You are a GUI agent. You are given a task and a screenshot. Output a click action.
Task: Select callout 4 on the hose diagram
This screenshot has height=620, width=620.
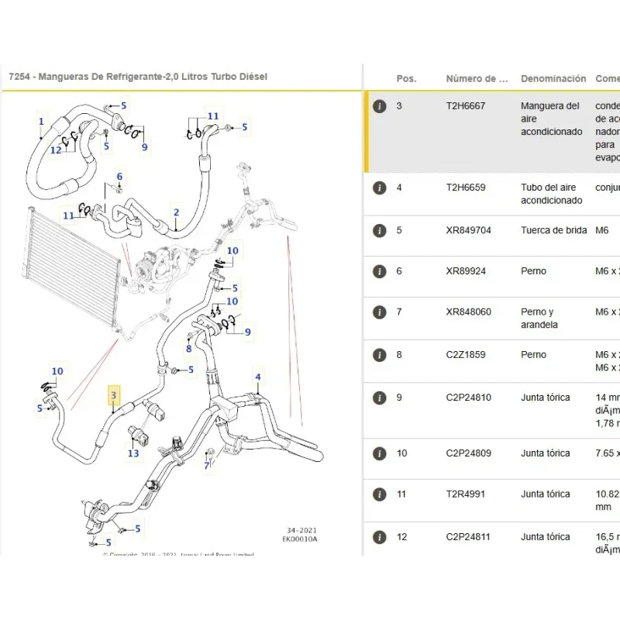(x=258, y=377)
